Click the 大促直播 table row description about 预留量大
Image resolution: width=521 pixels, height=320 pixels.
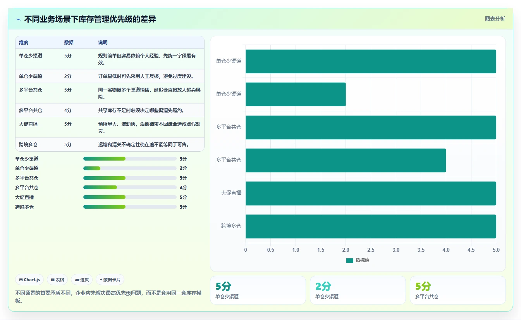[x=150, y=127]
